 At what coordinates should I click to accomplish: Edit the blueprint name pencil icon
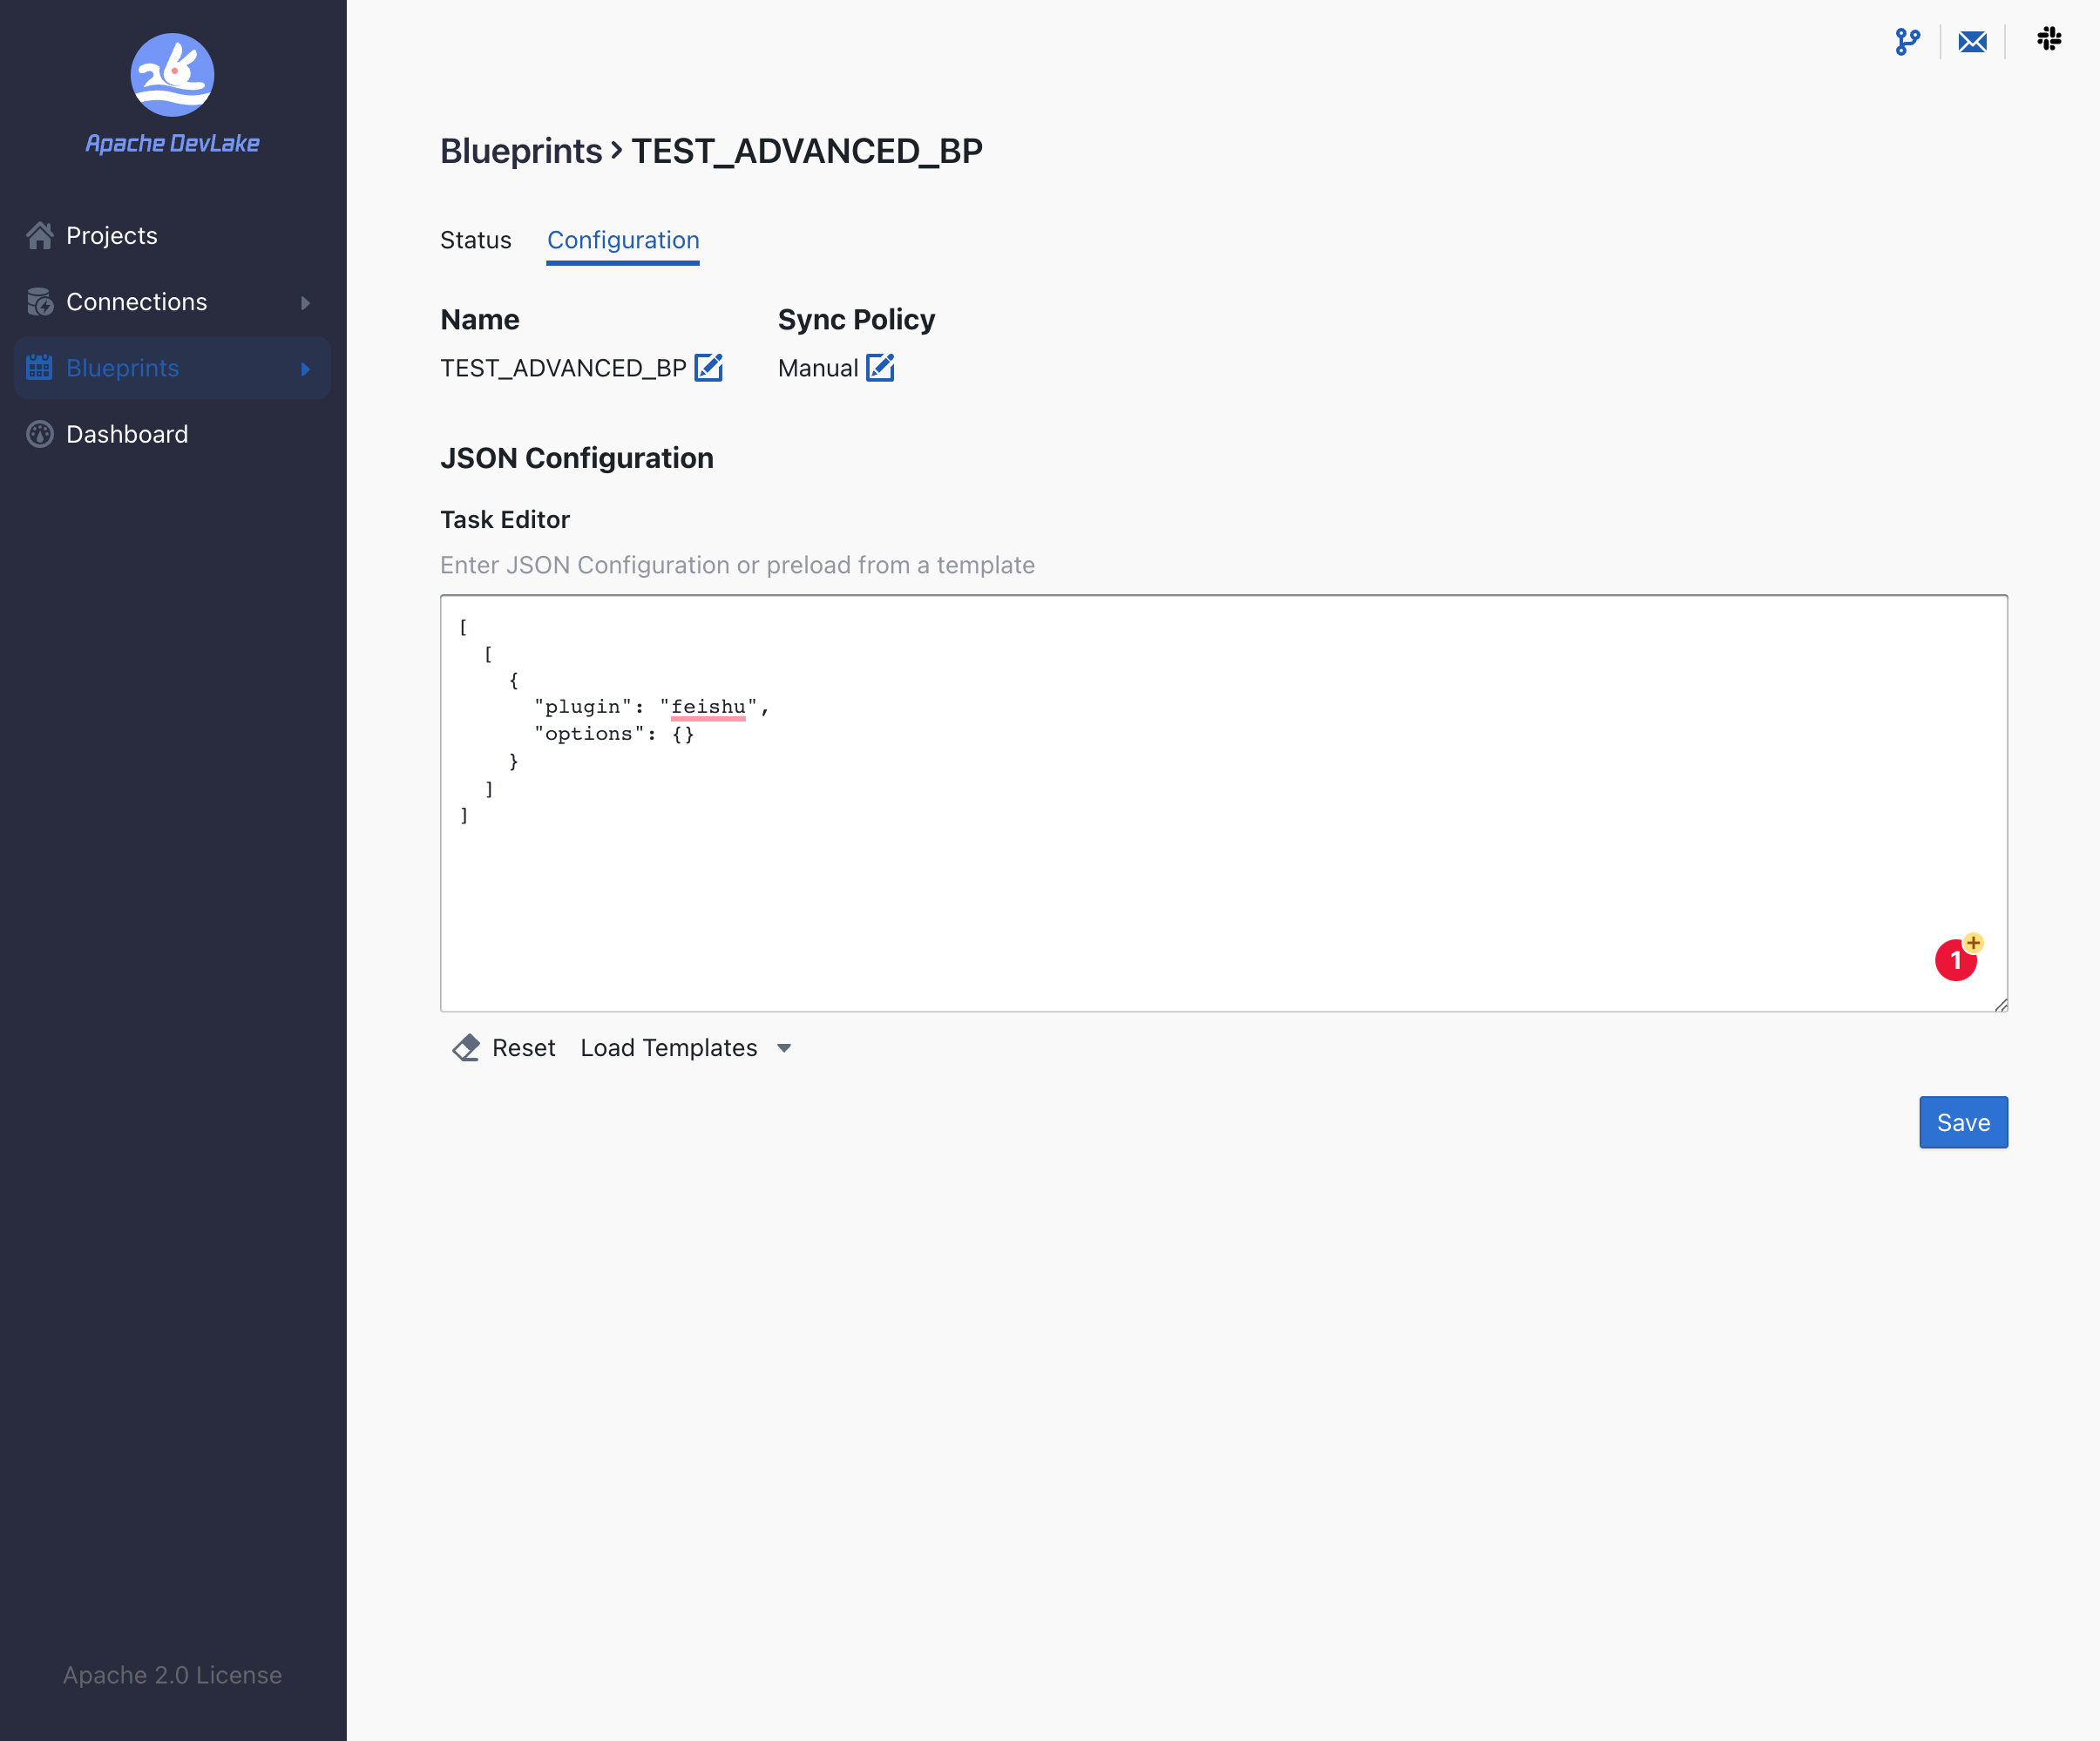708,367
